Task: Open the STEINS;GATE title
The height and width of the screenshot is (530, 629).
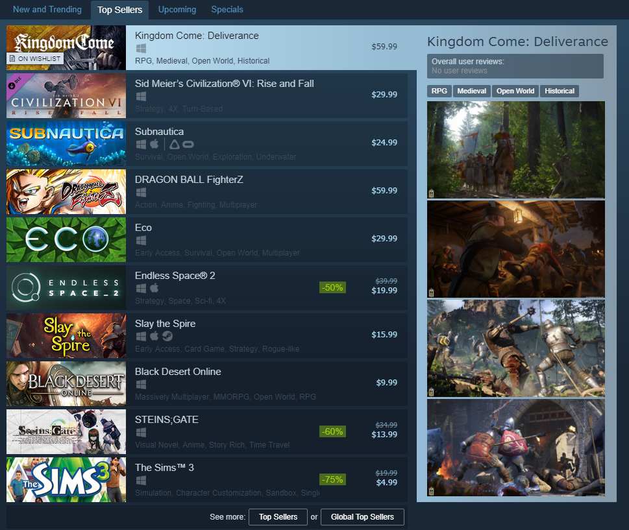Action: click(x=166, y=419)
